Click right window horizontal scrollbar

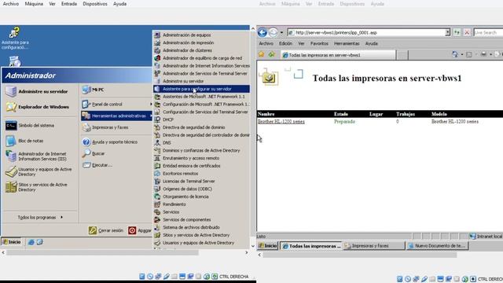click(x=360, y=255)
